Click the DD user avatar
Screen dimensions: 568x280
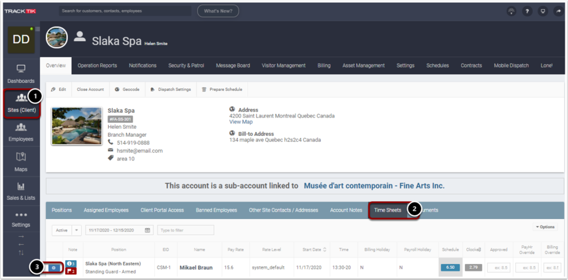pyautogui.click(x=21, y=40)
